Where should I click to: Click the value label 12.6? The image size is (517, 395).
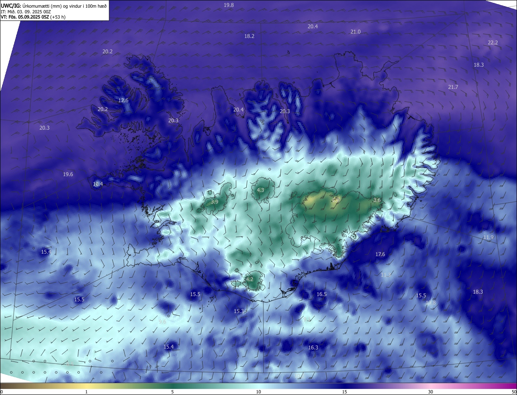[x=123, y=100]
